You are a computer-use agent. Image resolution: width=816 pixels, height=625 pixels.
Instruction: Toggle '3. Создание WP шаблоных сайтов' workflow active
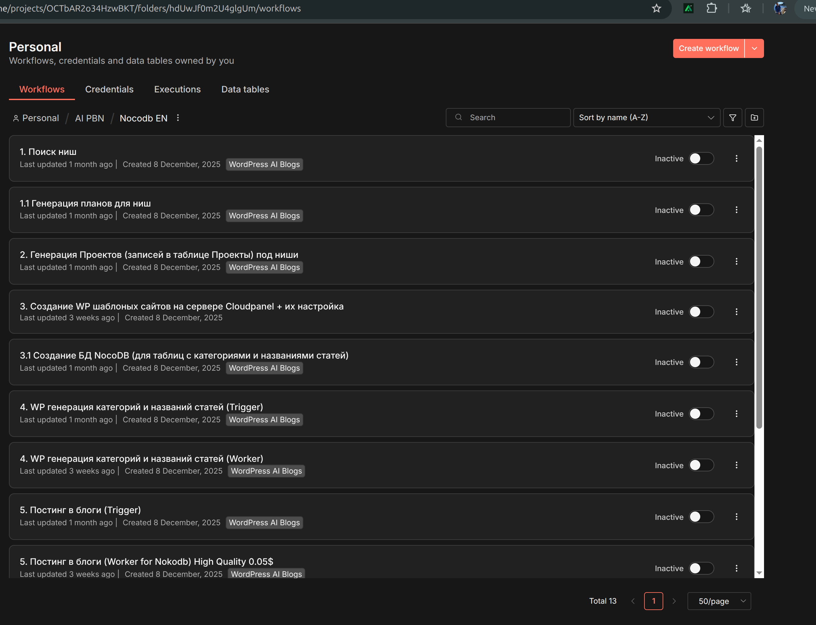[x=701, y=312]
